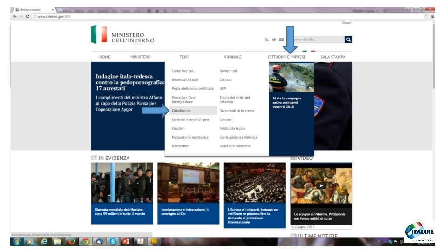The image size is (447, 251).
Task: Open Internet Explorer from the taskbar
Action: pyautogui.click(x=44, y=242)
